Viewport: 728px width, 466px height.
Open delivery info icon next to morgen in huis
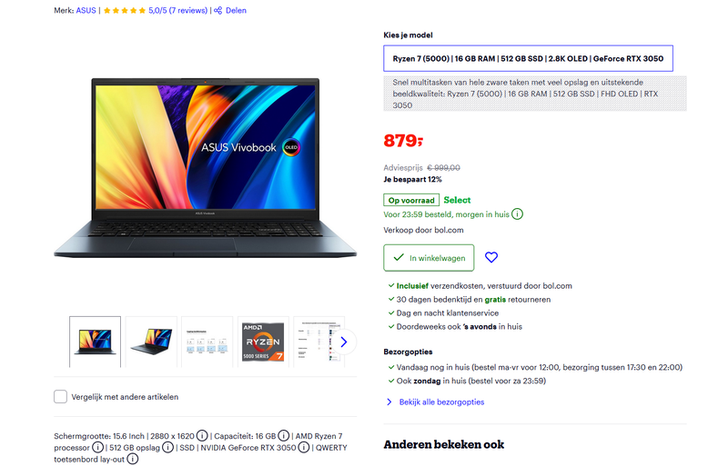pyautogui.click(x=517, y=214)
